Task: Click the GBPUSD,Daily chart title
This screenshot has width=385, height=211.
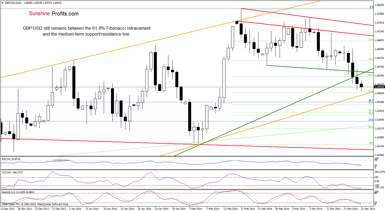Action: click(13, 2)
